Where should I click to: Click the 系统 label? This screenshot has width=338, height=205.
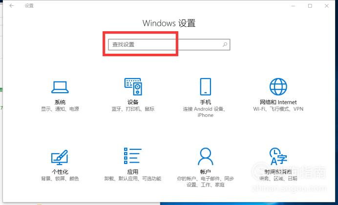coord(60,102)
